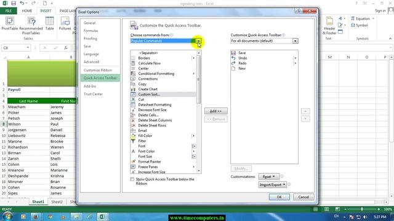The width and height of the screenshot is (394, 221).
Task: Click Header & Footer icon
Action: pos(329,21)
